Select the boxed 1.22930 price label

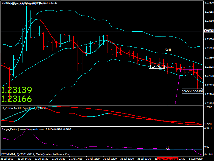coord(157,66)
